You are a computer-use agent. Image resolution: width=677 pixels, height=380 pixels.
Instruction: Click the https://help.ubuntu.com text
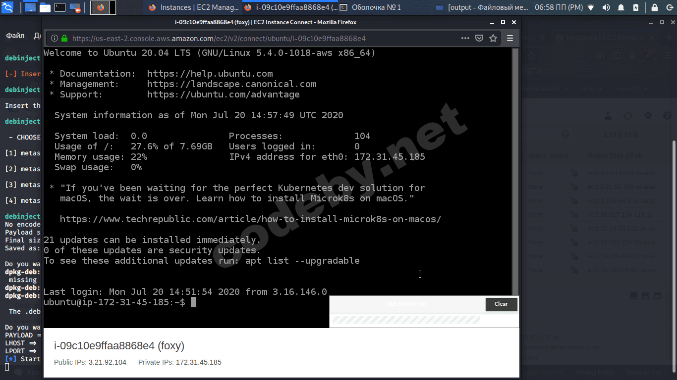tap(210, 74)
